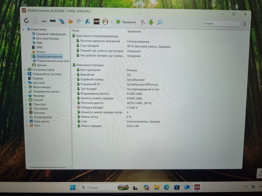This screenshot has height=196, width=262.
Task: Open the OSD panel icon
Action: tap(96, 21)
